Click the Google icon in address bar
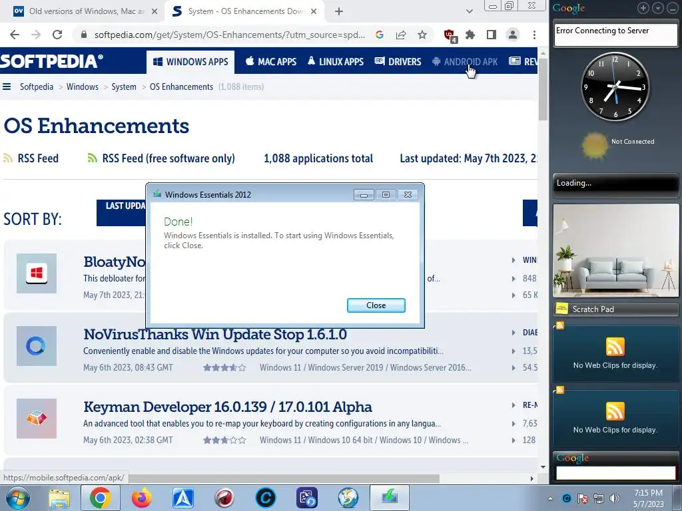Screen dimensions: 682x511 (379, 35)
